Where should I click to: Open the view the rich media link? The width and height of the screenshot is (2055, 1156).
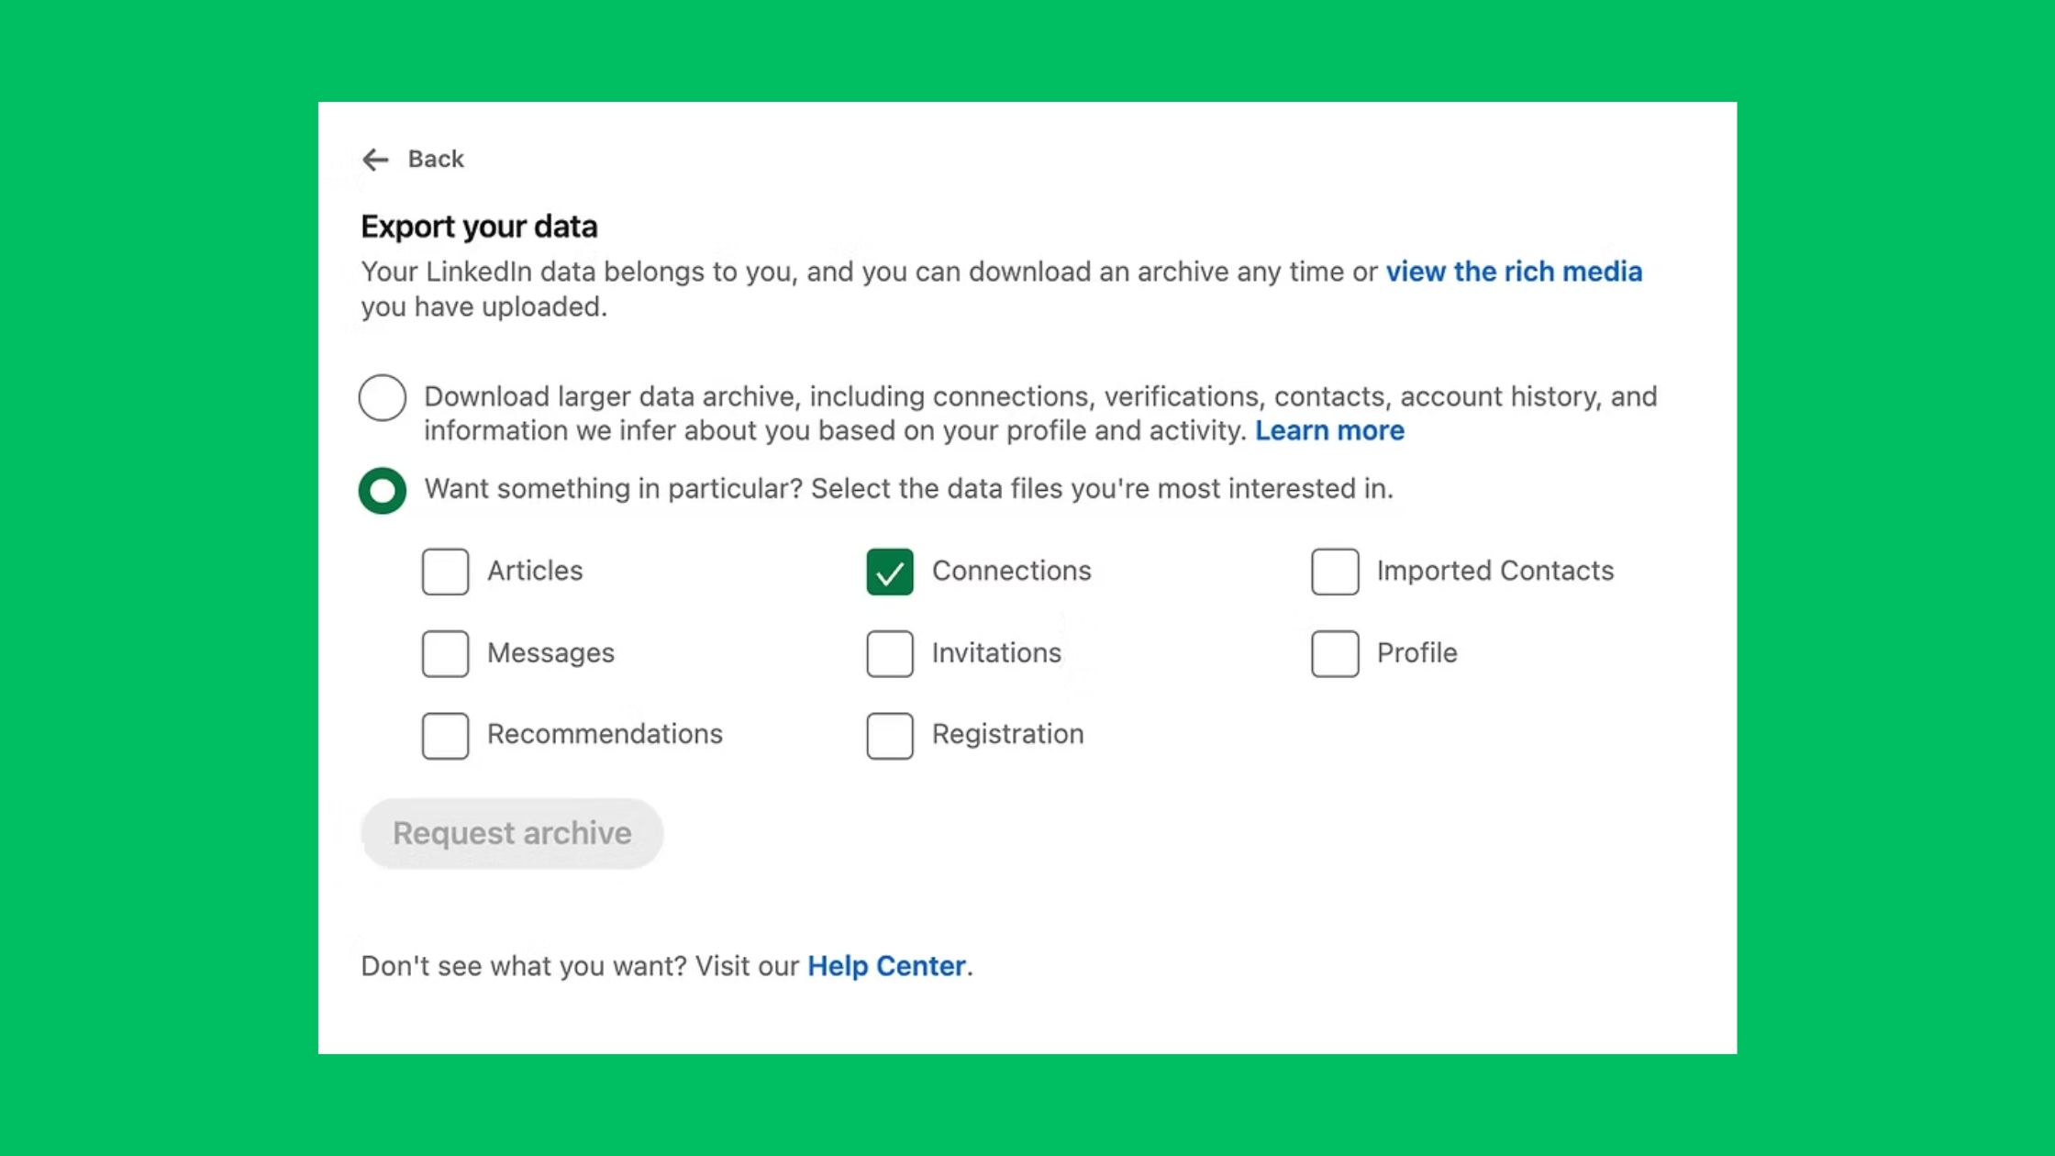click(x=1514, y=272)
